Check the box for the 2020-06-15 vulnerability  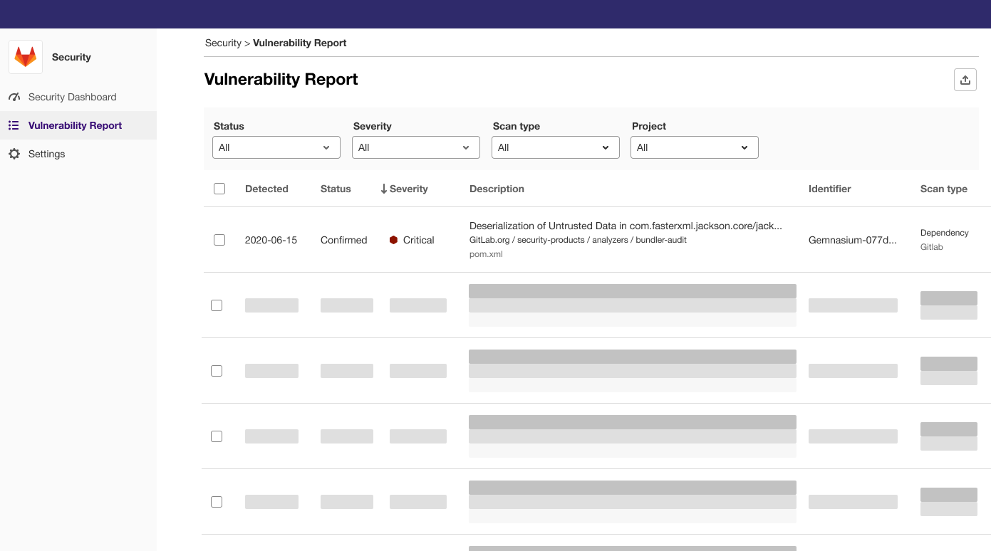[219, 240]
